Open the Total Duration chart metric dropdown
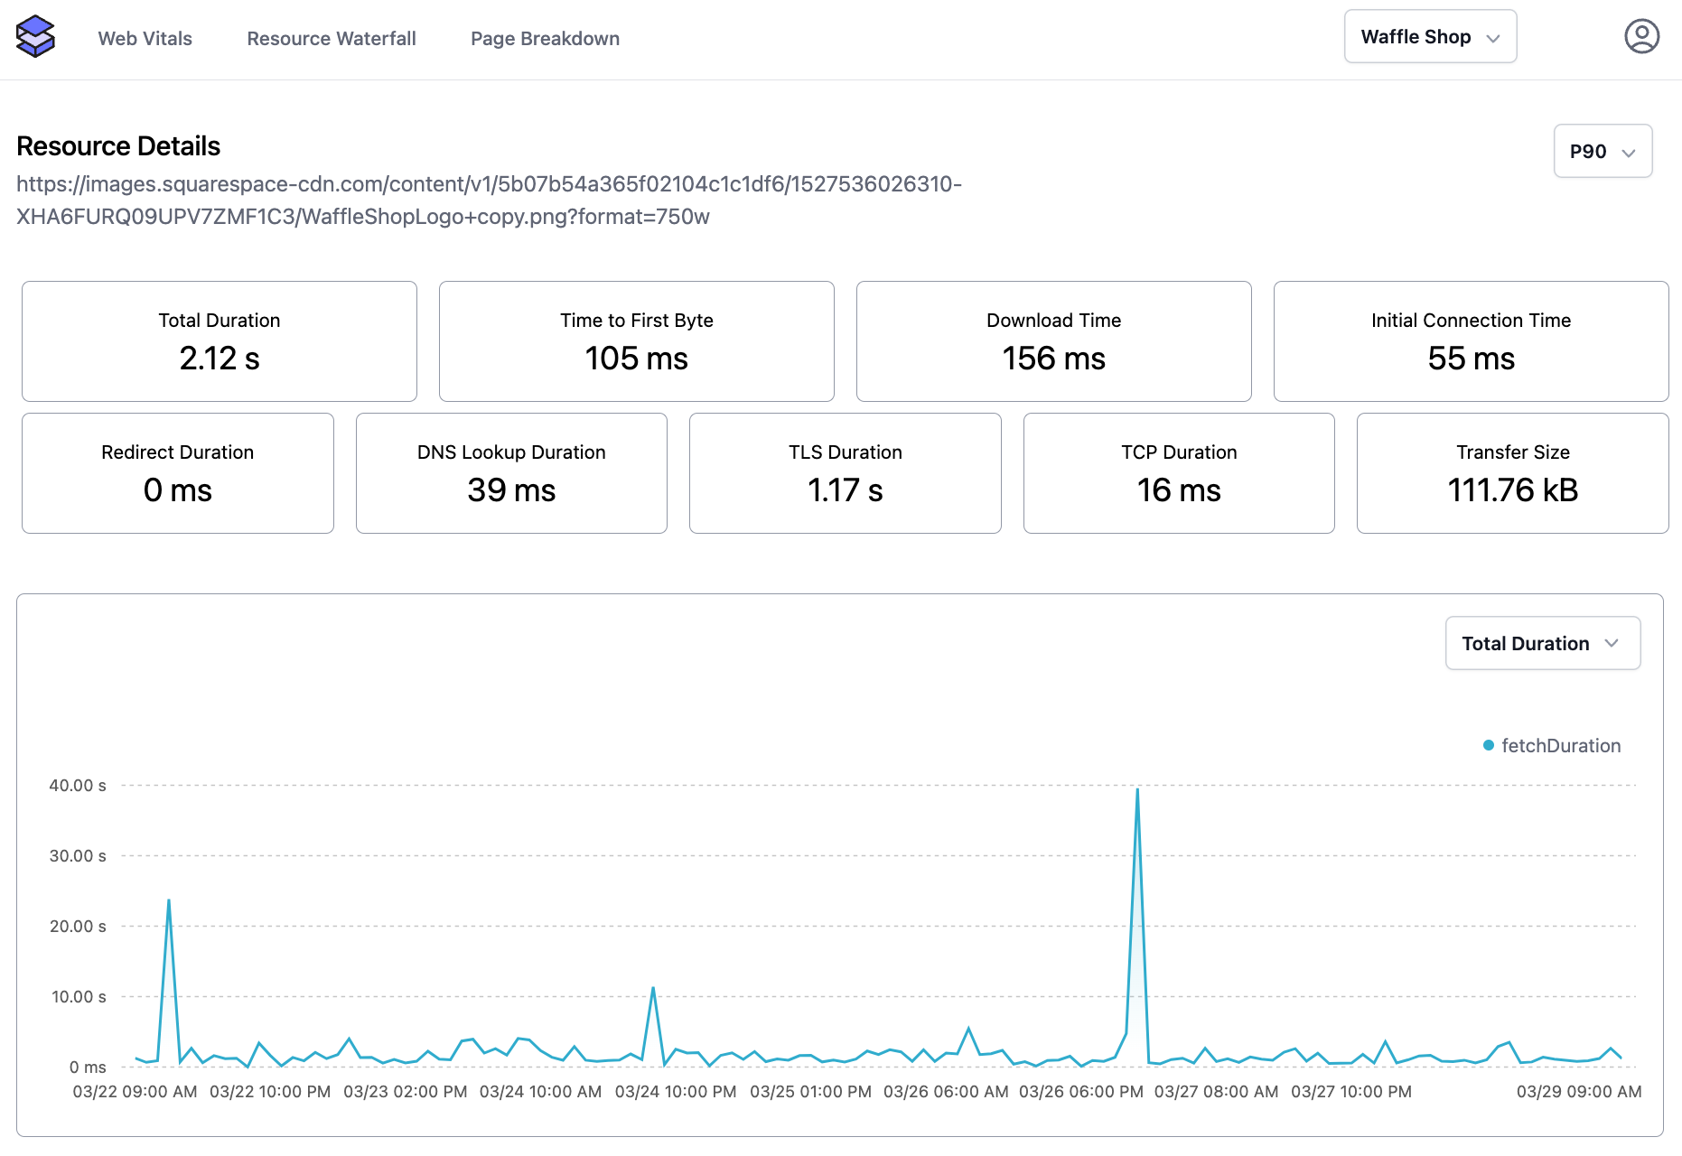 pyautogui.click(x=1542, y=643)
